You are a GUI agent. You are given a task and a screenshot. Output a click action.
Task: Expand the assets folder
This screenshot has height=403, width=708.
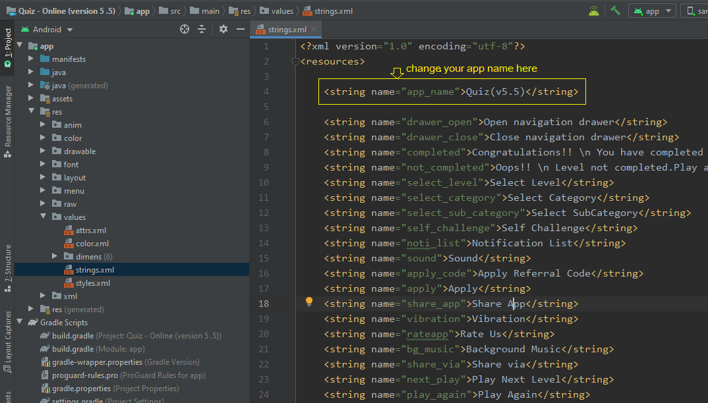coord(31,98)
